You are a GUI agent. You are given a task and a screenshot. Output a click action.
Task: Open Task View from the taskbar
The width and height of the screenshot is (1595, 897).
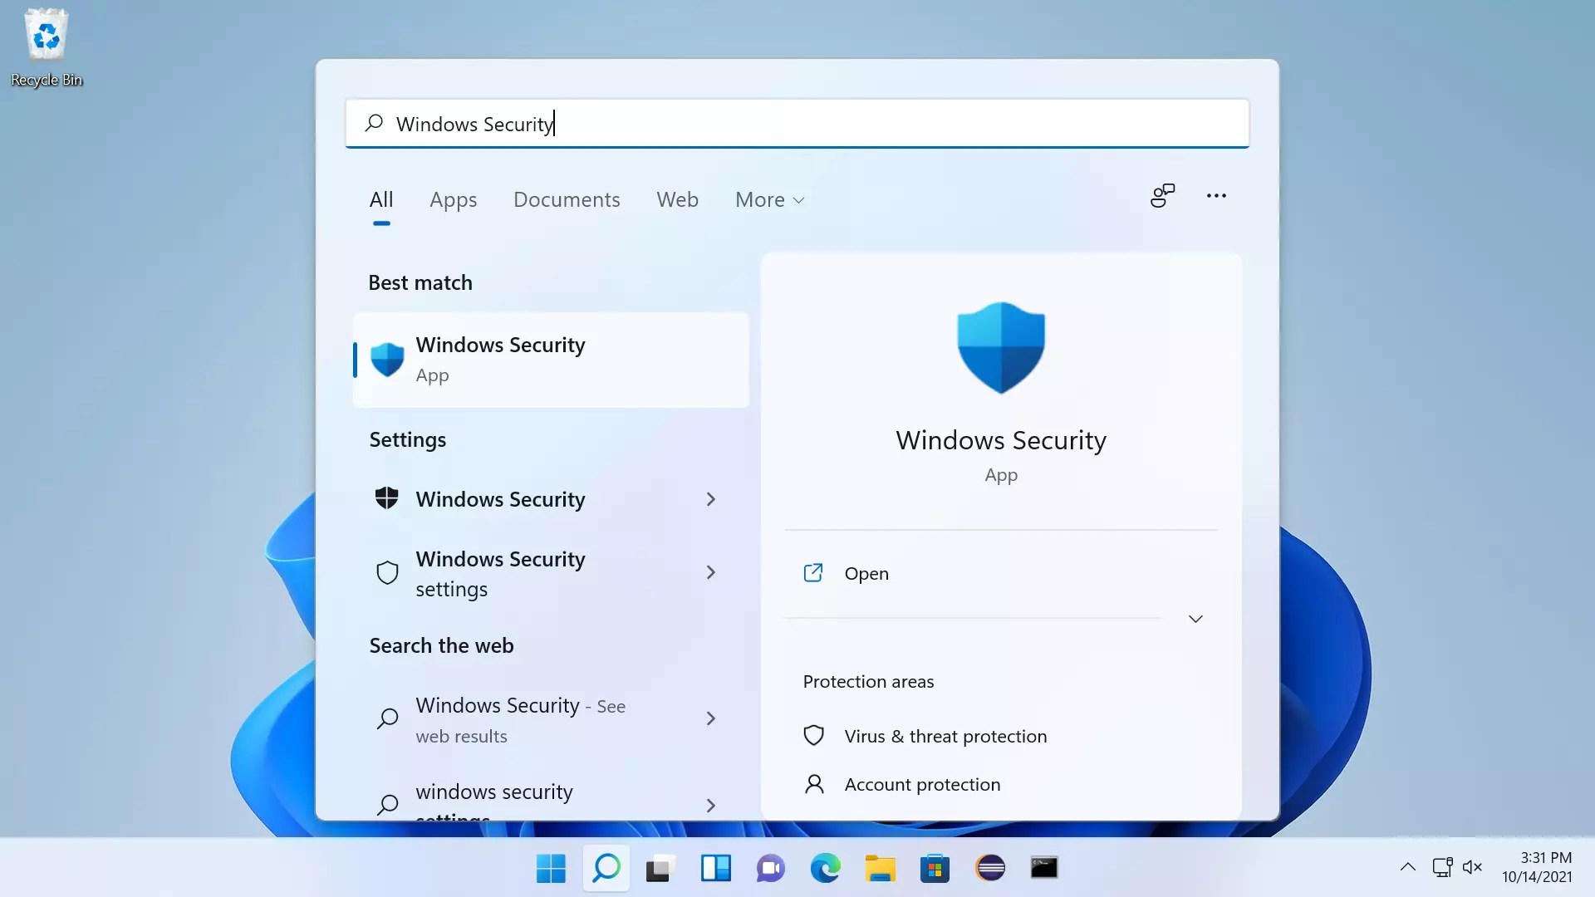660,868
